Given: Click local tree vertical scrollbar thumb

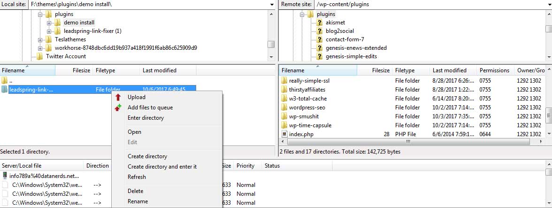Looking at the screenshot, I should 271,44.
